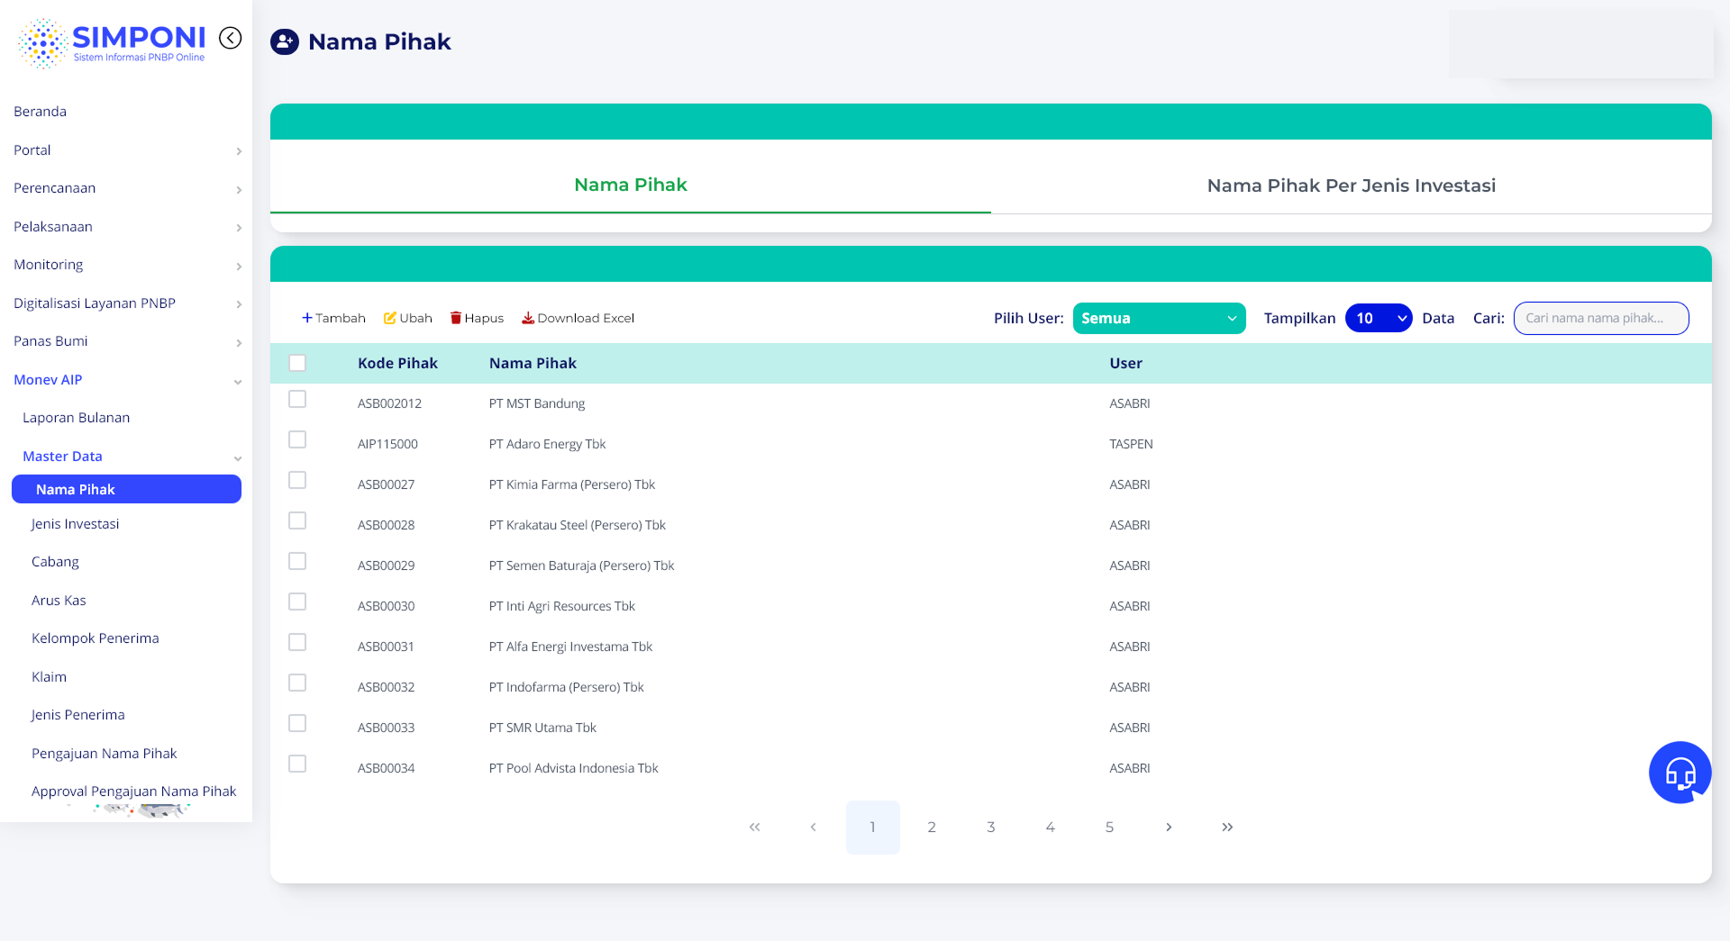Select the PT SMR Utama Tbk checkbox
1730x941 pixels.
[x=297, y=723]
